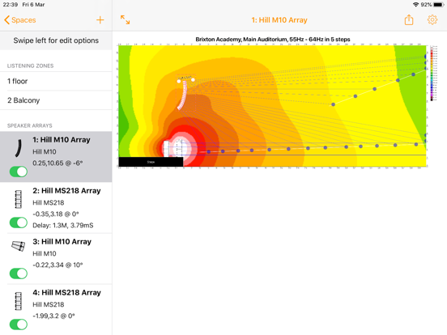Go back to Spaces list
The width and height of the screenshot is (447, 335).
(x=20, y=20)
